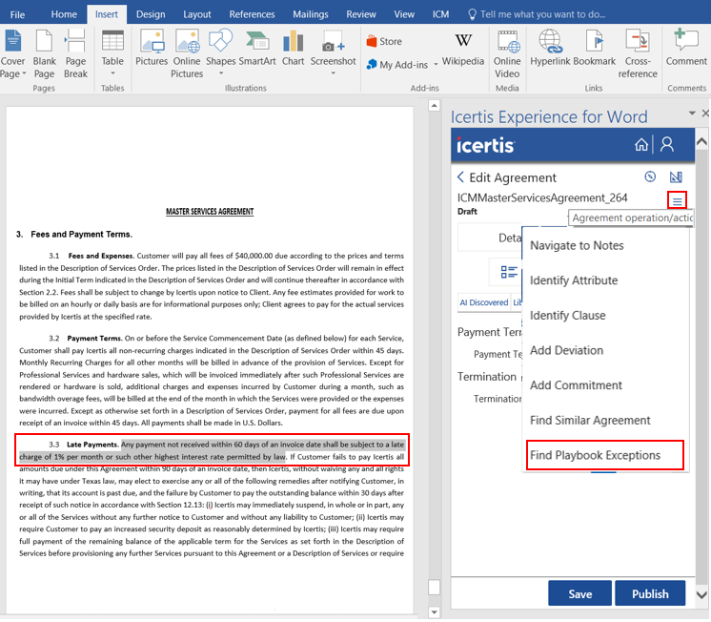Expand the My Add-ins dropdown
The image size is (711, 622).
coord(436,65)
